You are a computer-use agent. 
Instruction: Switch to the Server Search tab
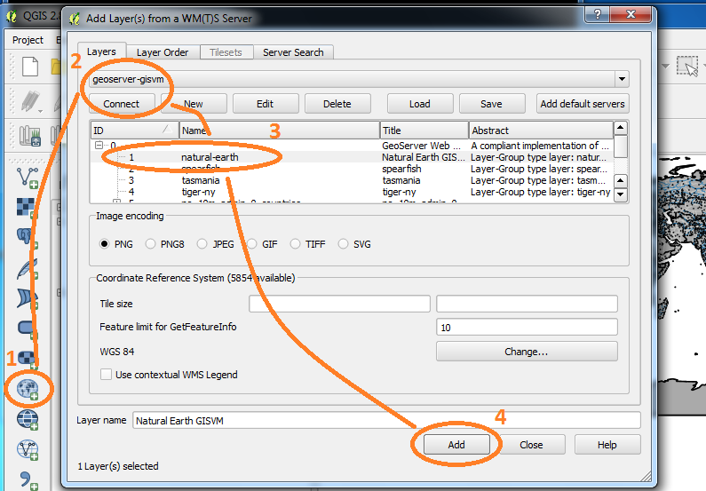coord(293,52)
